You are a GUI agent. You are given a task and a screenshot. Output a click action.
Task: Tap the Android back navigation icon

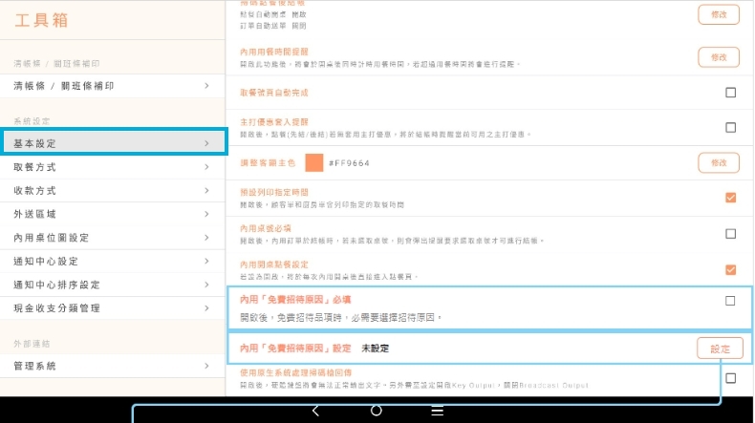316,411
